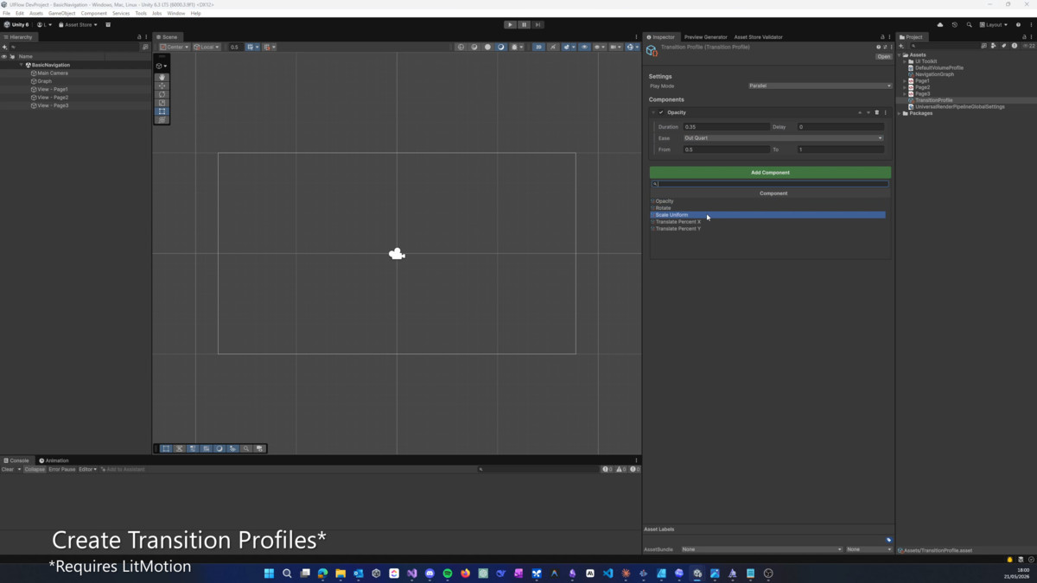This screenshot has height=583, width=1037.
Task: Open the AssetBundle dropdown set to None
Action: click(x=761, y=549)
